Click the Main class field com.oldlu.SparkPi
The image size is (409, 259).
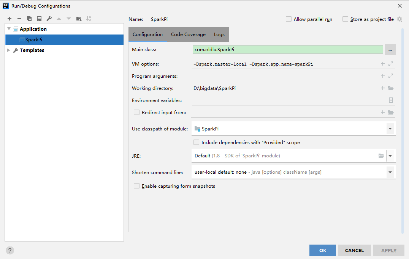point(288,49)
